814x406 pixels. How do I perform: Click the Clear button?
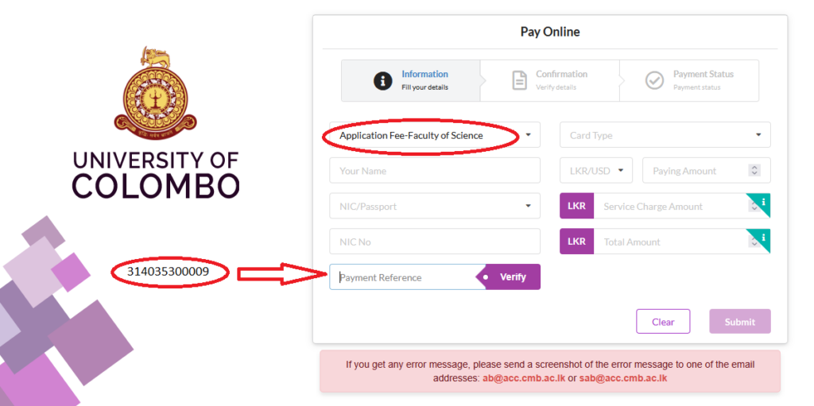coord(663,321)
